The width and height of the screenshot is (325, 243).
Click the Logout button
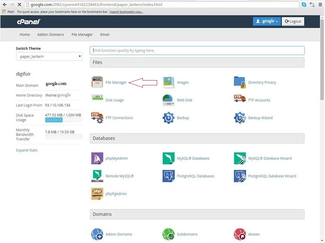[293, 21]
